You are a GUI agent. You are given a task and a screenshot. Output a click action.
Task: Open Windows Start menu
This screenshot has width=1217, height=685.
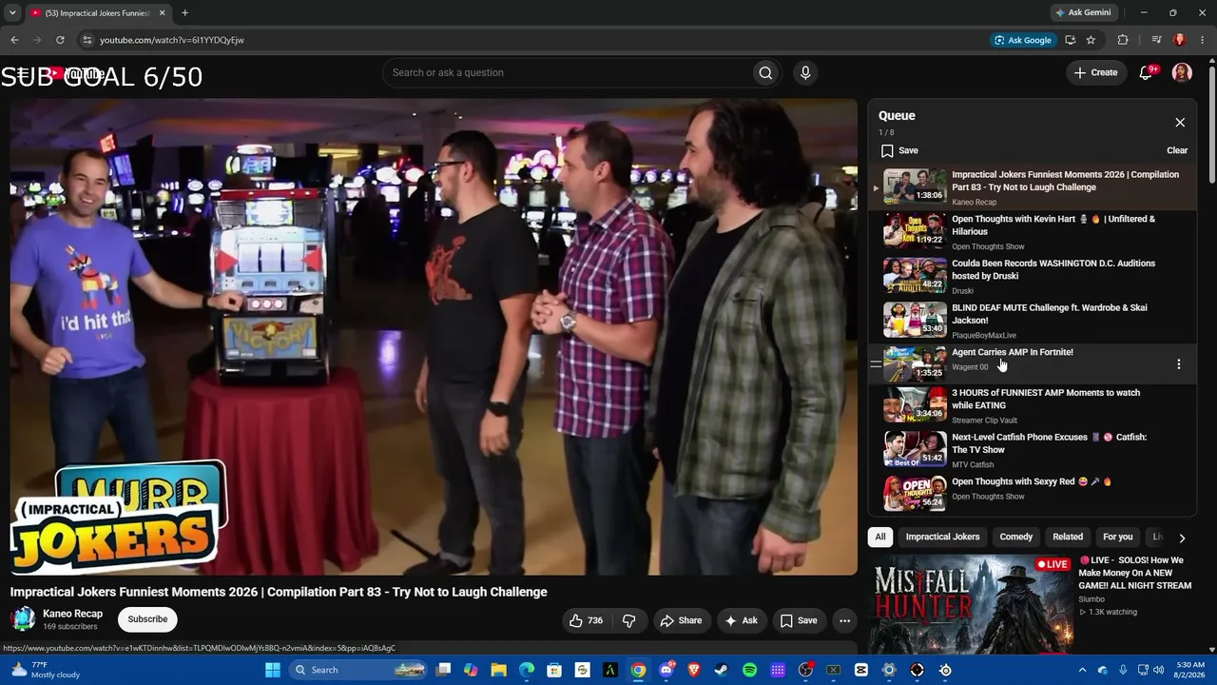click(x=273, y=670)
